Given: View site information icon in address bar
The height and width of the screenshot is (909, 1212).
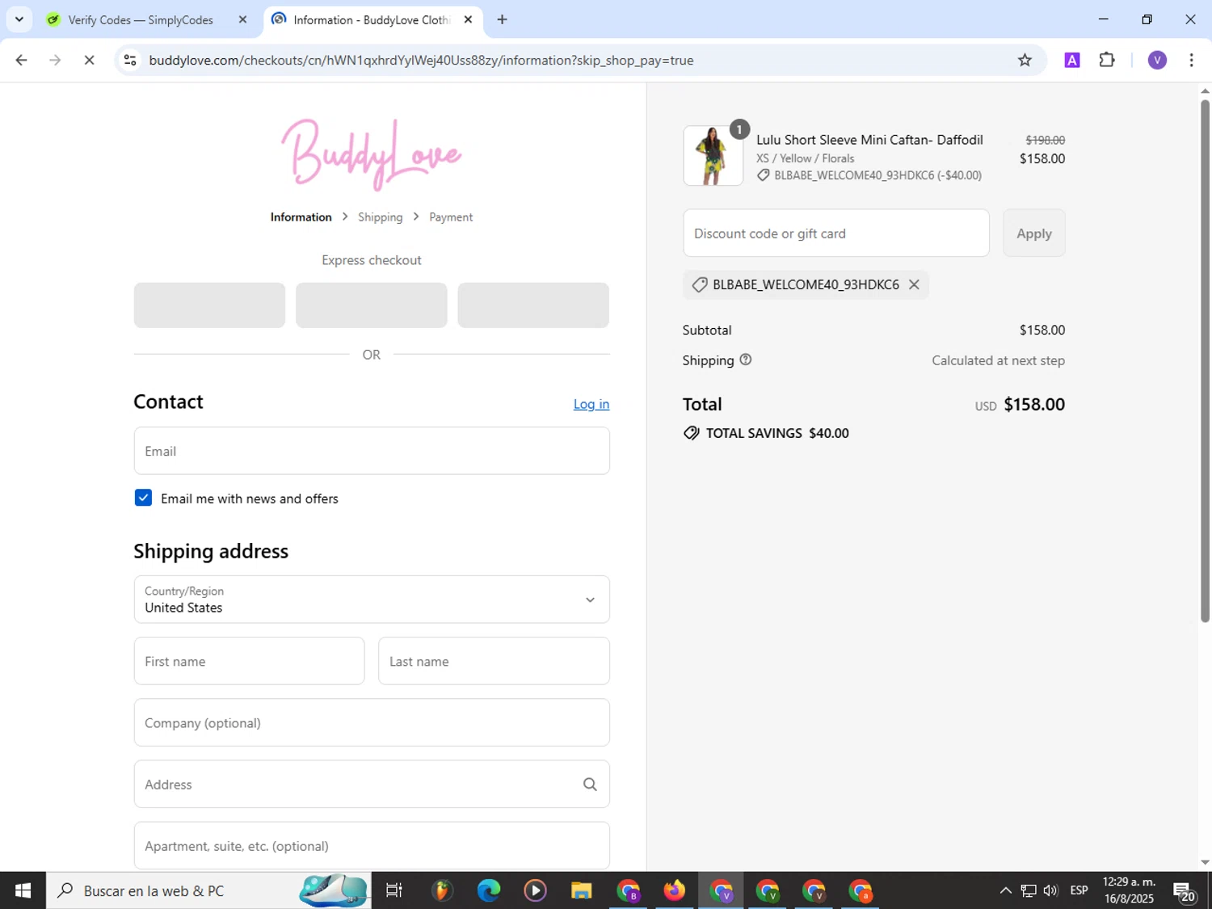Looking at the screenshot, I should tap(130, 60).
